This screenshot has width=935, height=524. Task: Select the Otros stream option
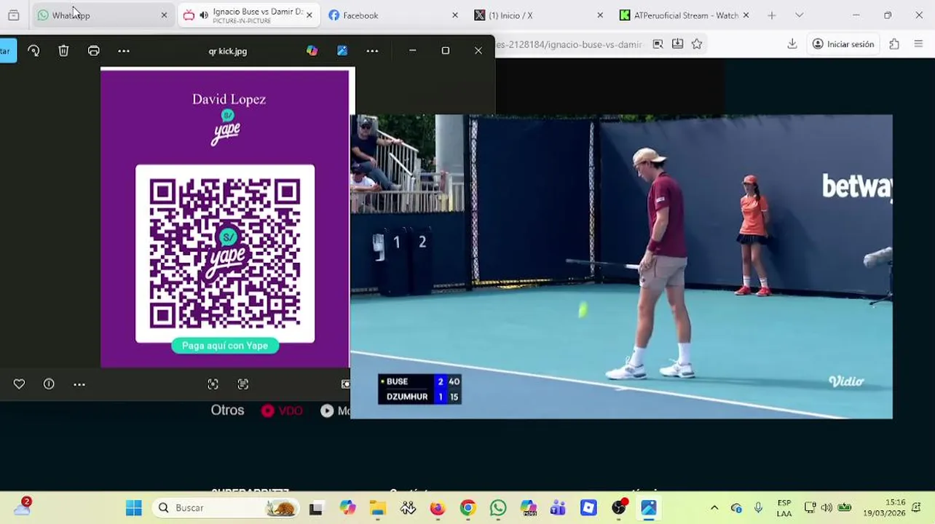(x=227, y=410)
